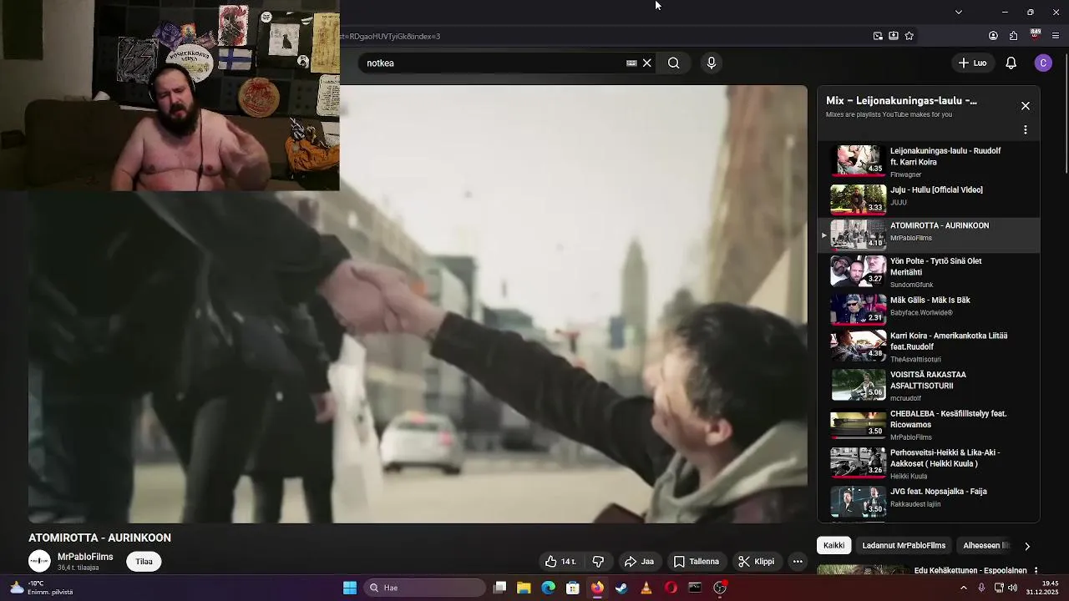
Task: Show more filter chips with right arrow
Action: [1027, 546]
